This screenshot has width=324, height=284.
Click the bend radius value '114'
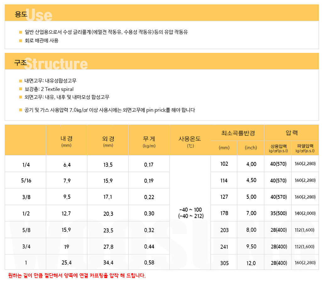pos(224,181)
